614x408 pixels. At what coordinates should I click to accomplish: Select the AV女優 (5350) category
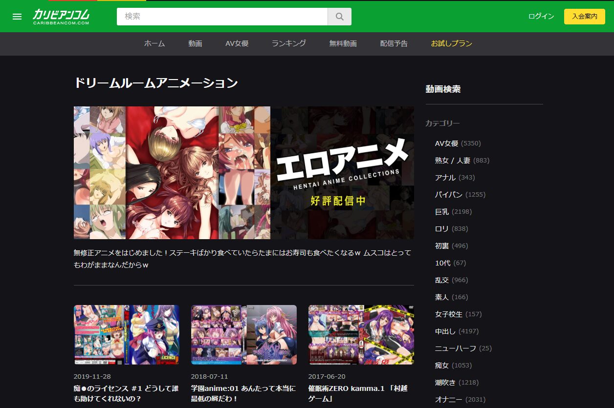pos(458,143)
